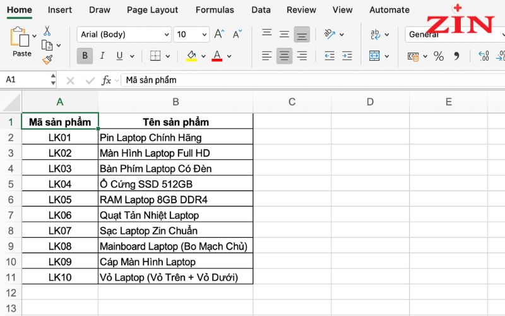Increase decimal places
This screenshot has width=505, height=316.
(484, 56)
